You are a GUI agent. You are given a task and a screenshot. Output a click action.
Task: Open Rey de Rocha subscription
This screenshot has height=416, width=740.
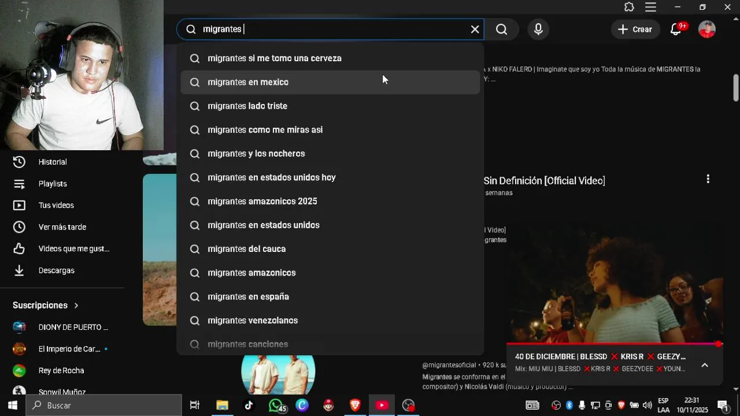62,370
